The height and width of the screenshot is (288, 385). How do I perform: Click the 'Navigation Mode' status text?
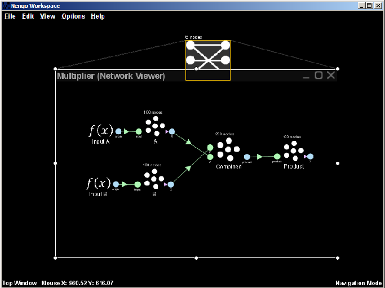point(359,283)
